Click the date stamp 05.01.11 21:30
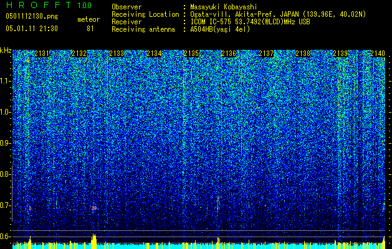The height and width of the screenshot is (249, 392). 32,29
